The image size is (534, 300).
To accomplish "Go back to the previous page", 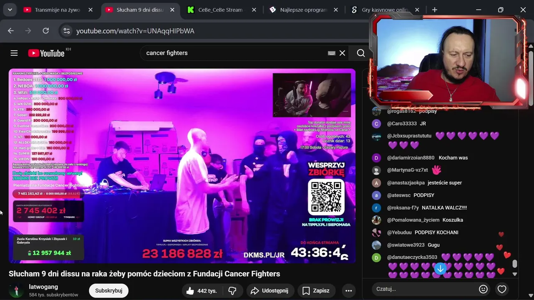I will pos(11,31).
